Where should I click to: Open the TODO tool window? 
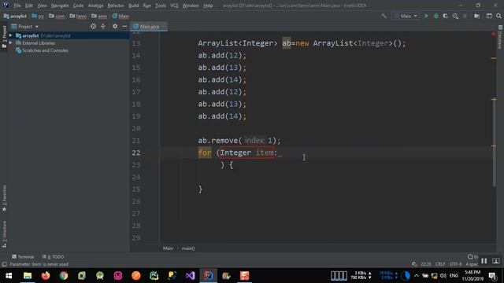coord(53,257)
